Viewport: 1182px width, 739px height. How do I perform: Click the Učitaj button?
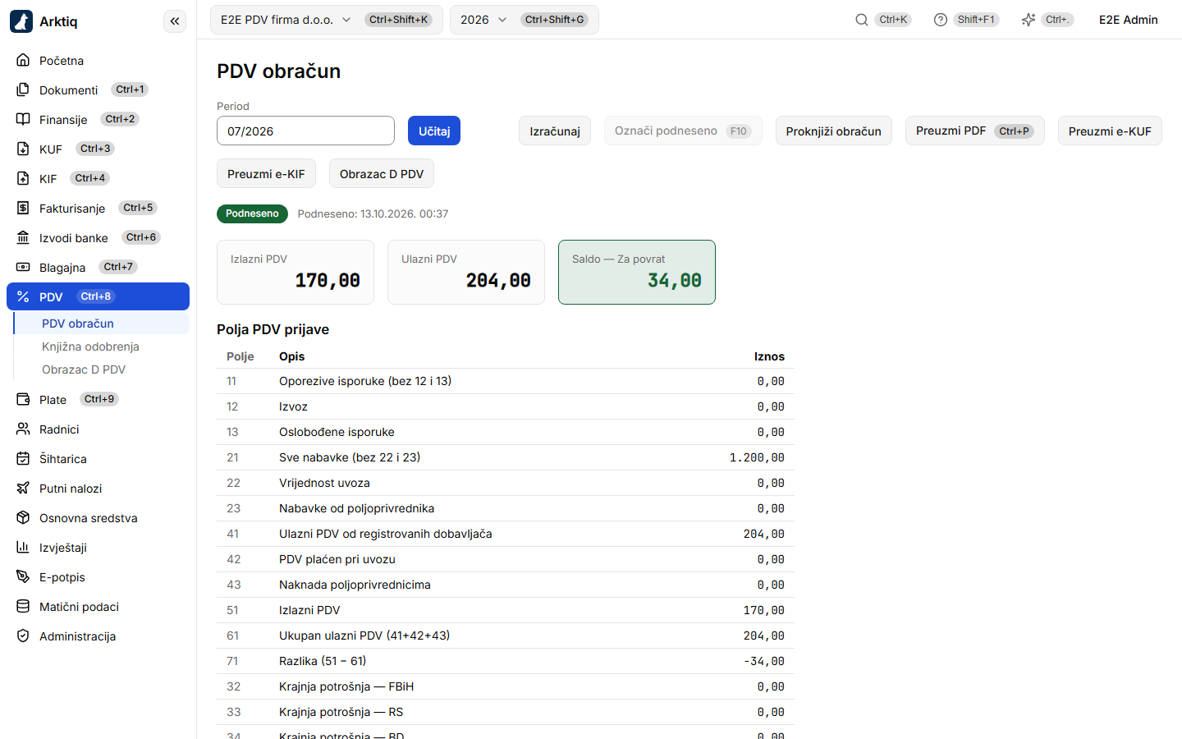pos(434,131)
